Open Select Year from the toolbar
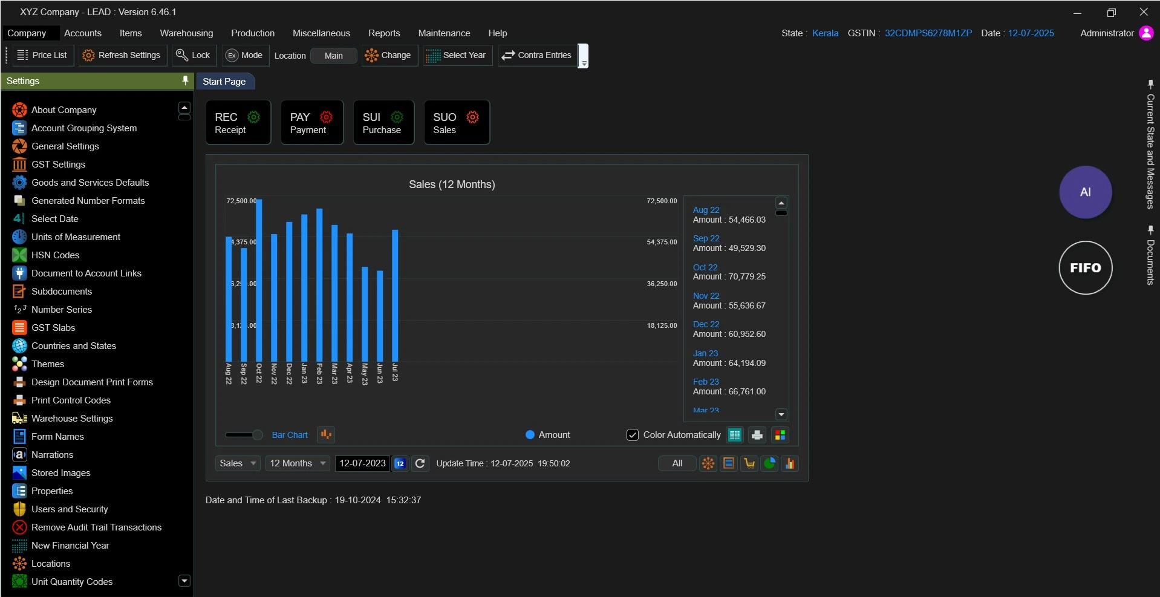 pos(457,55)
